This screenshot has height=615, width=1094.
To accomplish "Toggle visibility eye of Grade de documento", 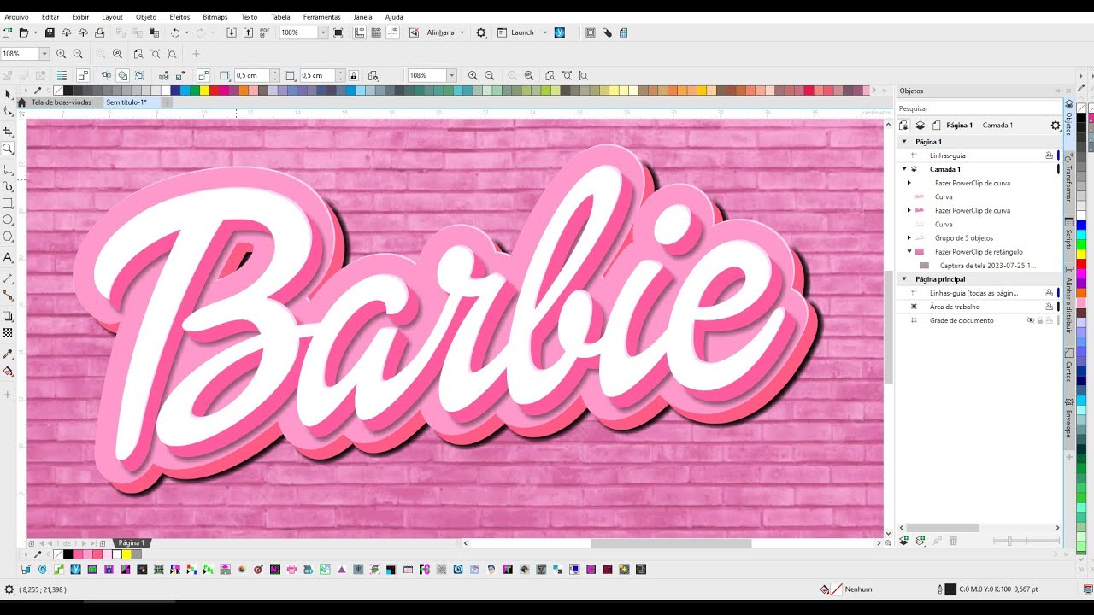I will pos(1030,320).
